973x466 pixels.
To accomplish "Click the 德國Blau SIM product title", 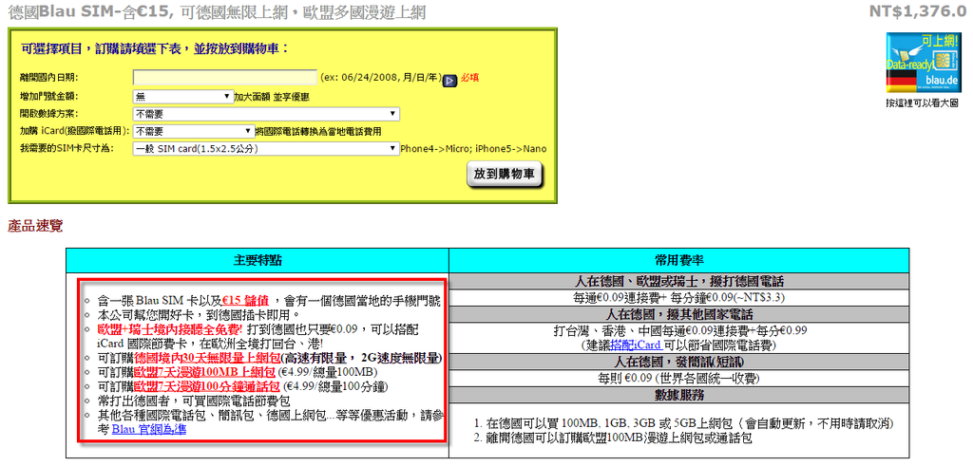I will (217, 11).
